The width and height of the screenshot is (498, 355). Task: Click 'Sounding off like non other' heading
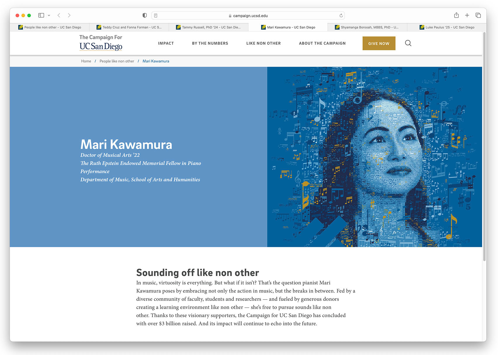pos(197,272)
